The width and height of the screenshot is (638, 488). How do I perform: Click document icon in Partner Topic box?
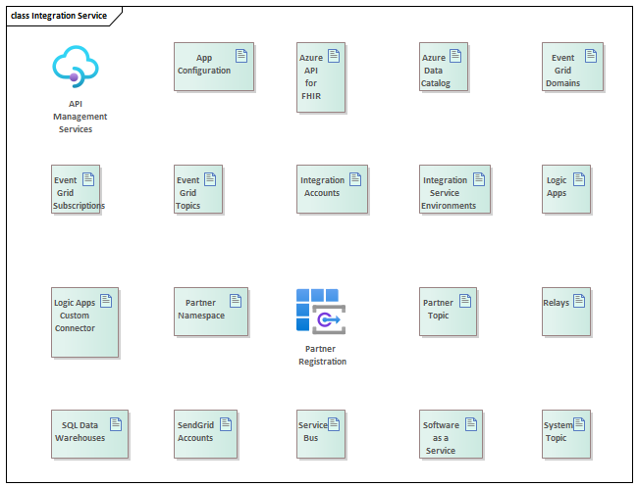(465, 301)
